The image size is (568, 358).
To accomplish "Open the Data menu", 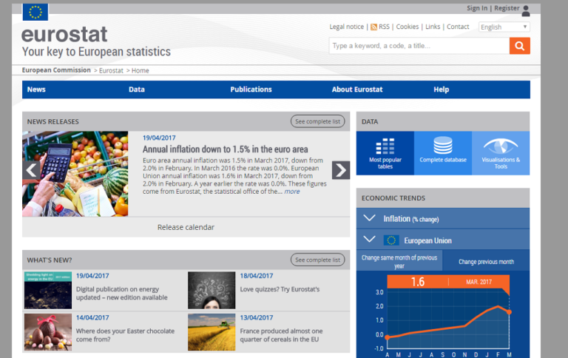I will (137, 89).
